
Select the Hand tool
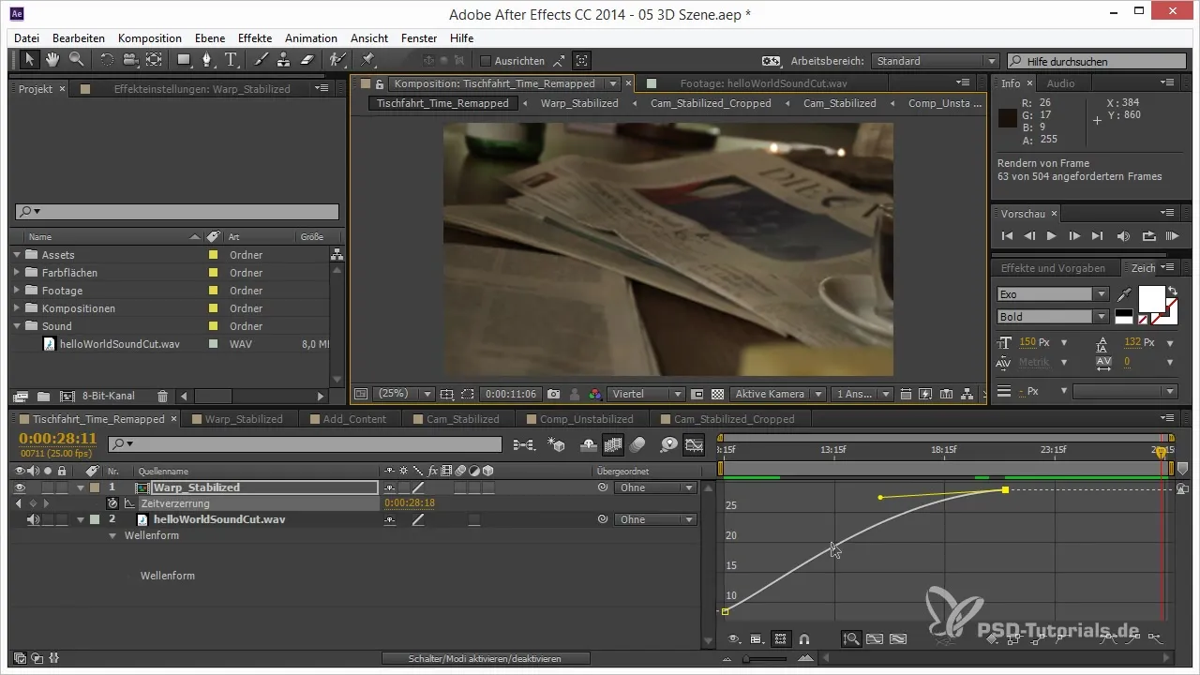point(52,60)
